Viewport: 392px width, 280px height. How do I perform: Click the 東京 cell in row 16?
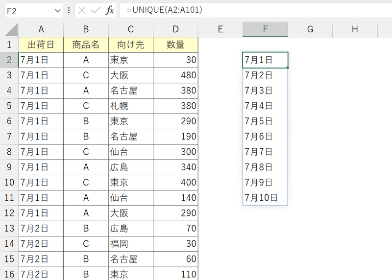[x=131, y=274]
